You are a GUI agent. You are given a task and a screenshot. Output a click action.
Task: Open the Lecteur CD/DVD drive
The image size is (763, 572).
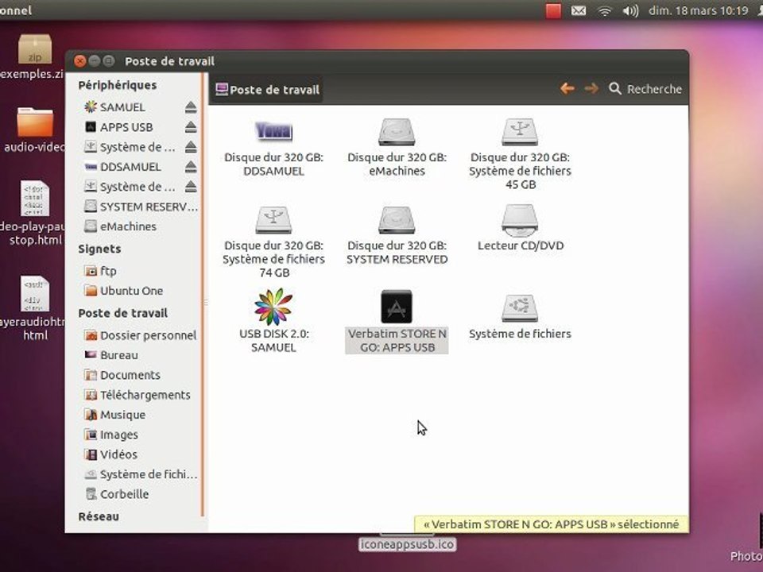tap(520, 220)
